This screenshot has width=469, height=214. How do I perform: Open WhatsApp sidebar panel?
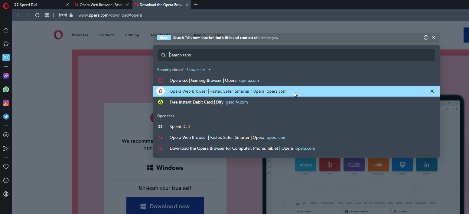point(6,89)
